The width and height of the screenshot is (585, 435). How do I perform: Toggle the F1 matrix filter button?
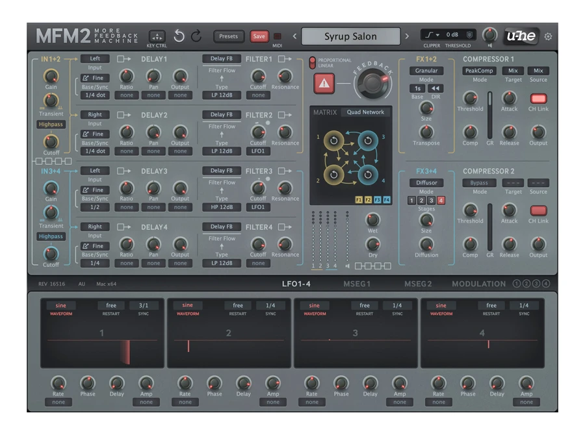pyautogui.click(x=359, y=200)
